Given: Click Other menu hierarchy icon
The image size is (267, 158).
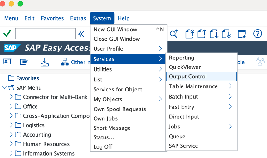Looking at the screenshot, I should pos(65,62).
